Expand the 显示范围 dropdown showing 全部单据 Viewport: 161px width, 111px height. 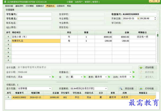point(50,89)
